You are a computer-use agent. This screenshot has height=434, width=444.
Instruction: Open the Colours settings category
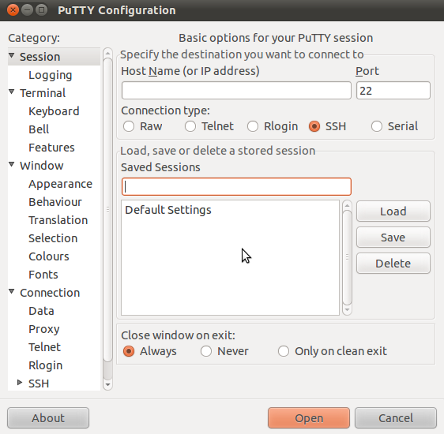tap(49, 256)
